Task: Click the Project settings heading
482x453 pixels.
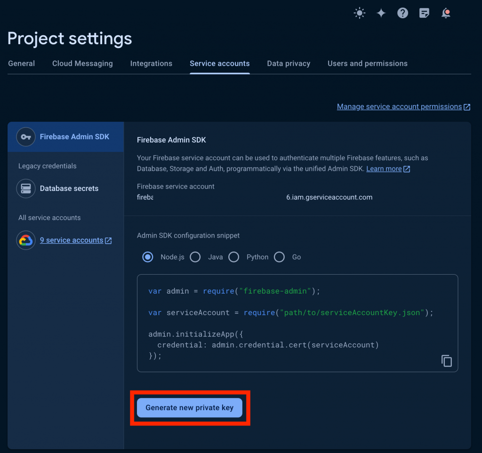Action: 70,39
